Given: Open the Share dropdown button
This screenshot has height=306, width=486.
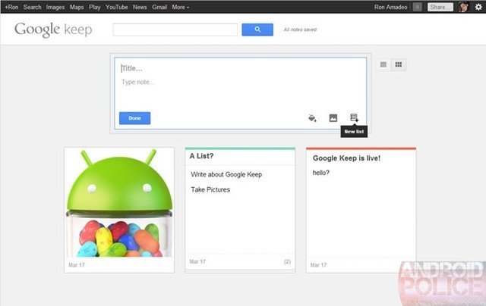Looking at the screenshot, I should click(440, 7).
